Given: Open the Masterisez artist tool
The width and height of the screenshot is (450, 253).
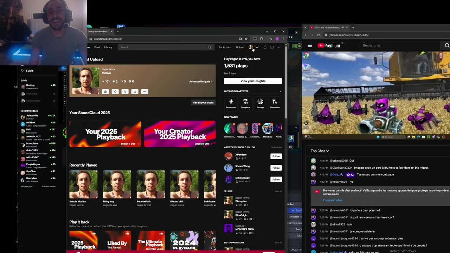Looking at the screenshot, I should 275,104.
